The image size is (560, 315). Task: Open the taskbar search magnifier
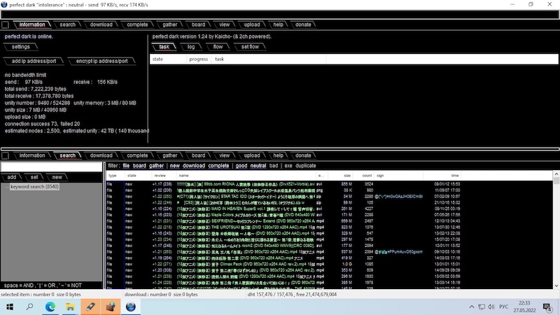(x=30, y=307)
